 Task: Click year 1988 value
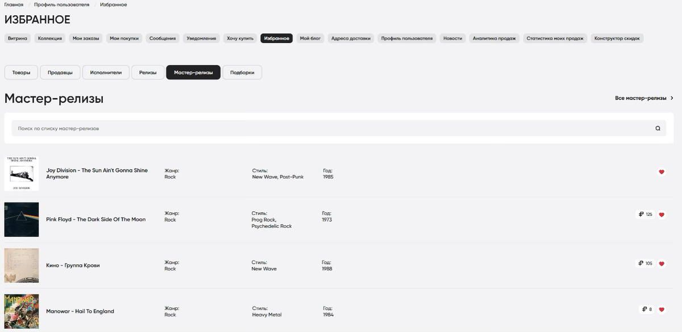click(327, 269)
